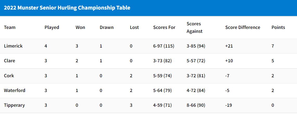Click the Waterford team name
The width and height of the screenshot is (297, 115).
click(x=15, y=90)
